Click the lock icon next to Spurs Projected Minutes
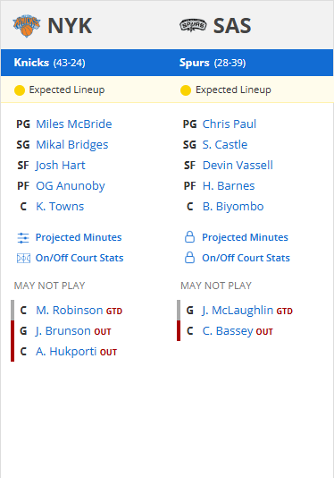Viewport: 334px width, 478px height. coord(190,237)
